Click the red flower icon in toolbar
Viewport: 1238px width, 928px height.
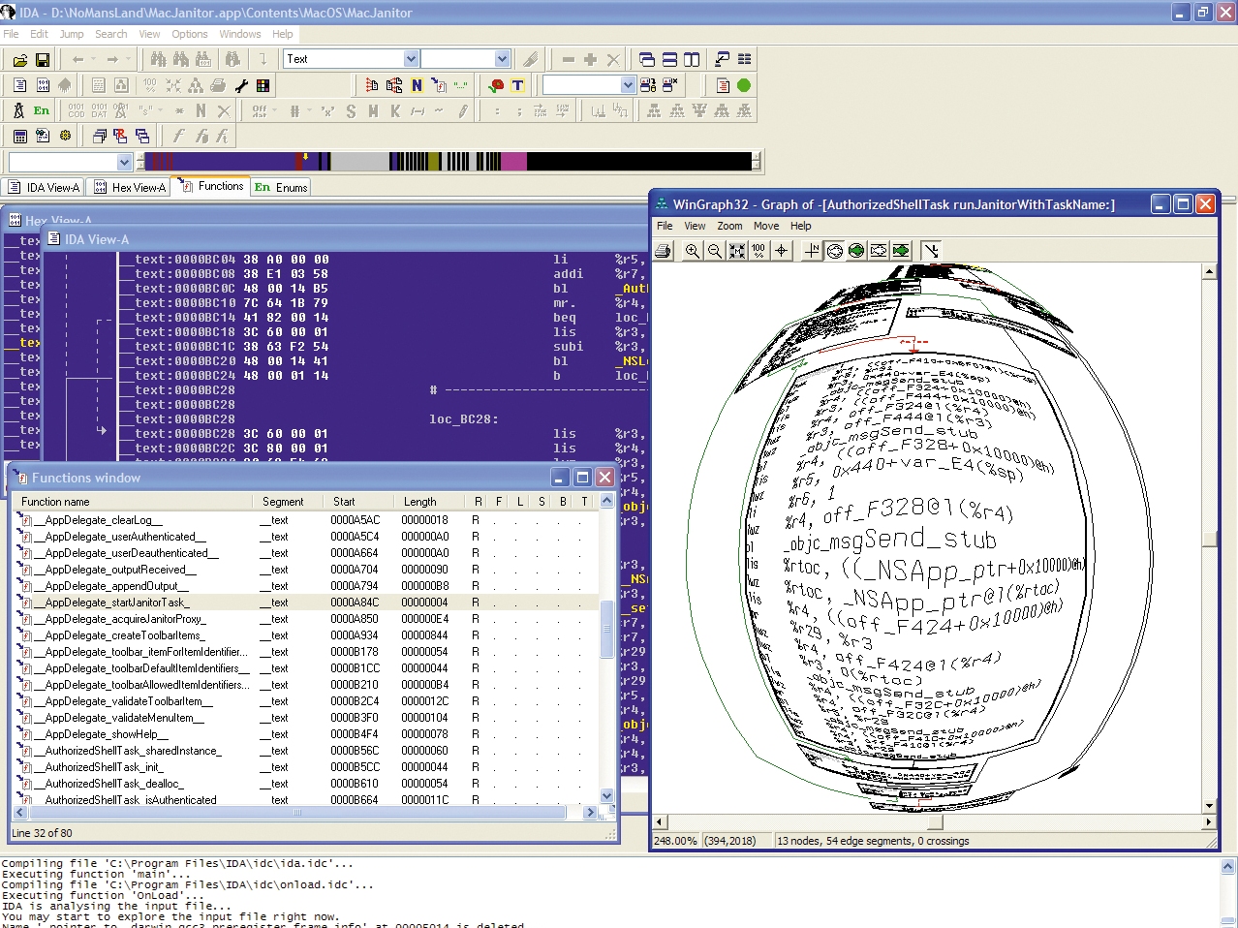497,85
